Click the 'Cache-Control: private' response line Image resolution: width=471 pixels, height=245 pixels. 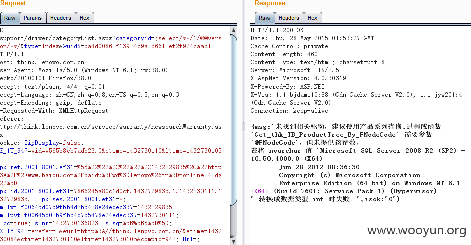click(289, 46)
